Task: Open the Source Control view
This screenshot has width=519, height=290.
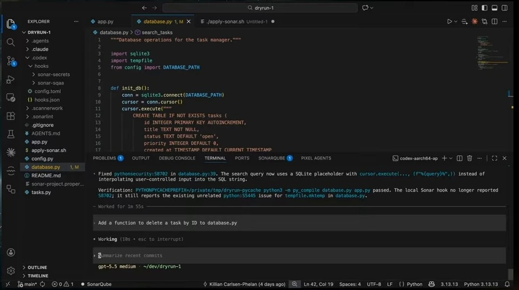Action: (x=11, y=61)
